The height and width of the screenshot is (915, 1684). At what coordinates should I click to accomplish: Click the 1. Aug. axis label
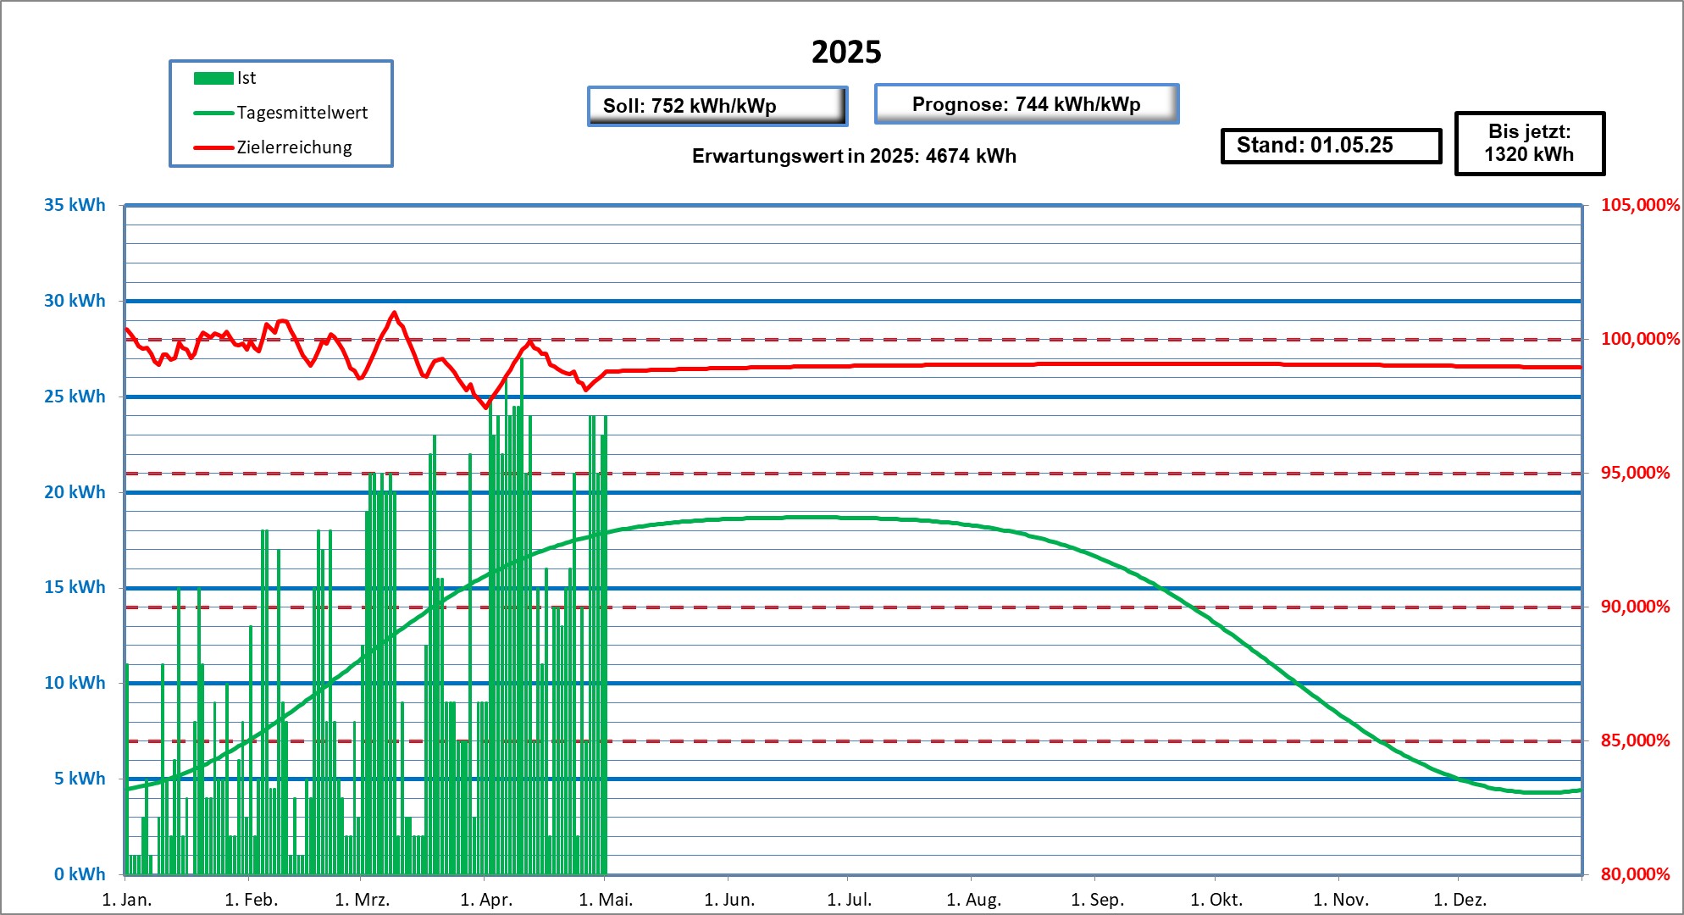(974, 900)
